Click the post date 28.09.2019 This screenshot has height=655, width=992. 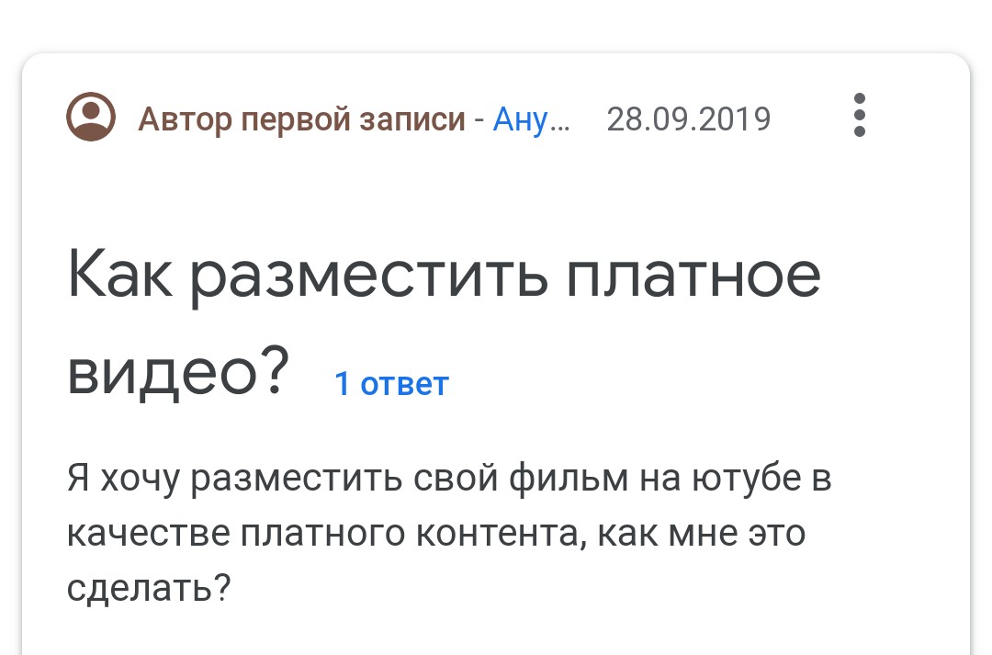click(688, 119)
